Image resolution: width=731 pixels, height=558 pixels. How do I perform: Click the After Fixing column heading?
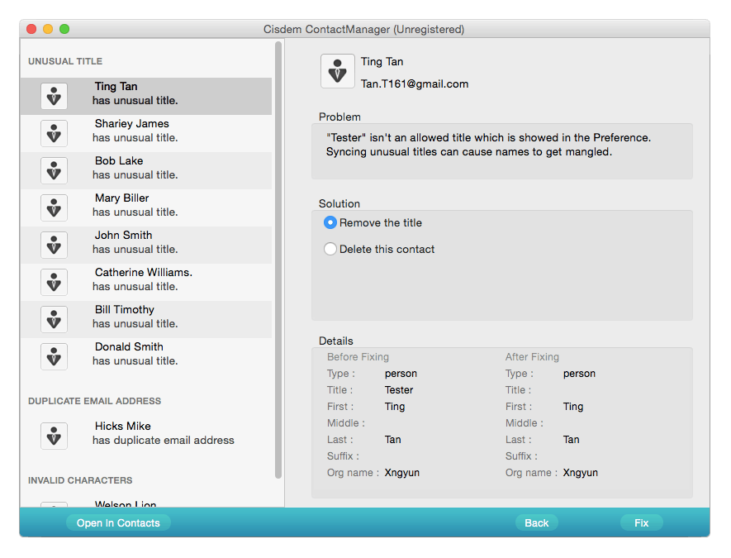pyautogui.click(x=532, y=357)
